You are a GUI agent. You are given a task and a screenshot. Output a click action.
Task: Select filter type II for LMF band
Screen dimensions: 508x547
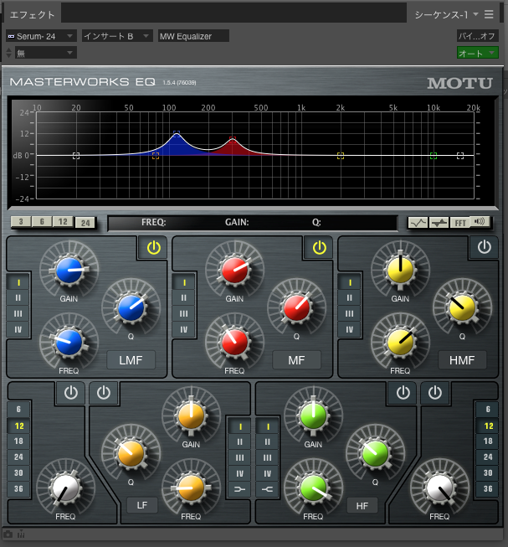tap(18, 297)
